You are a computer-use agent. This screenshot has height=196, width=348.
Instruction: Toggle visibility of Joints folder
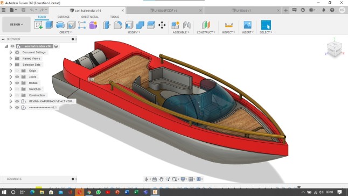click(17, 76)
